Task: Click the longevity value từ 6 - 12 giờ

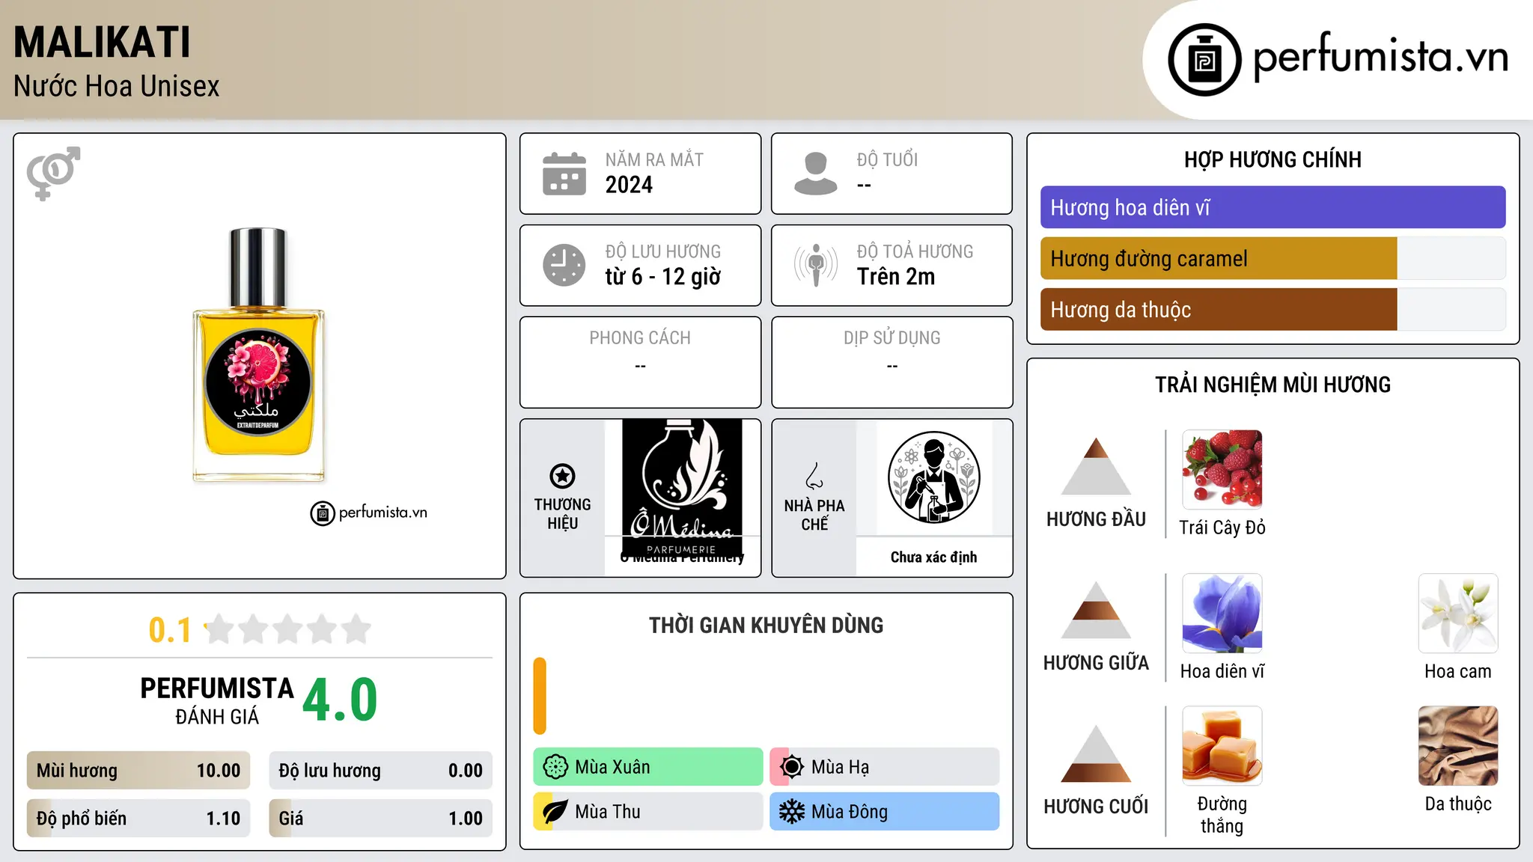Action: click(x=663, y=277)
